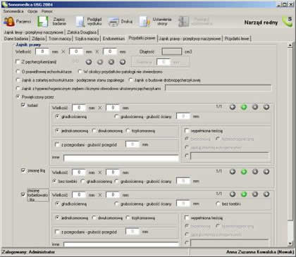Check wypełniona treścią in the torbiel section
The width and height of the screenshot is (296, 257).
[187, 131]
